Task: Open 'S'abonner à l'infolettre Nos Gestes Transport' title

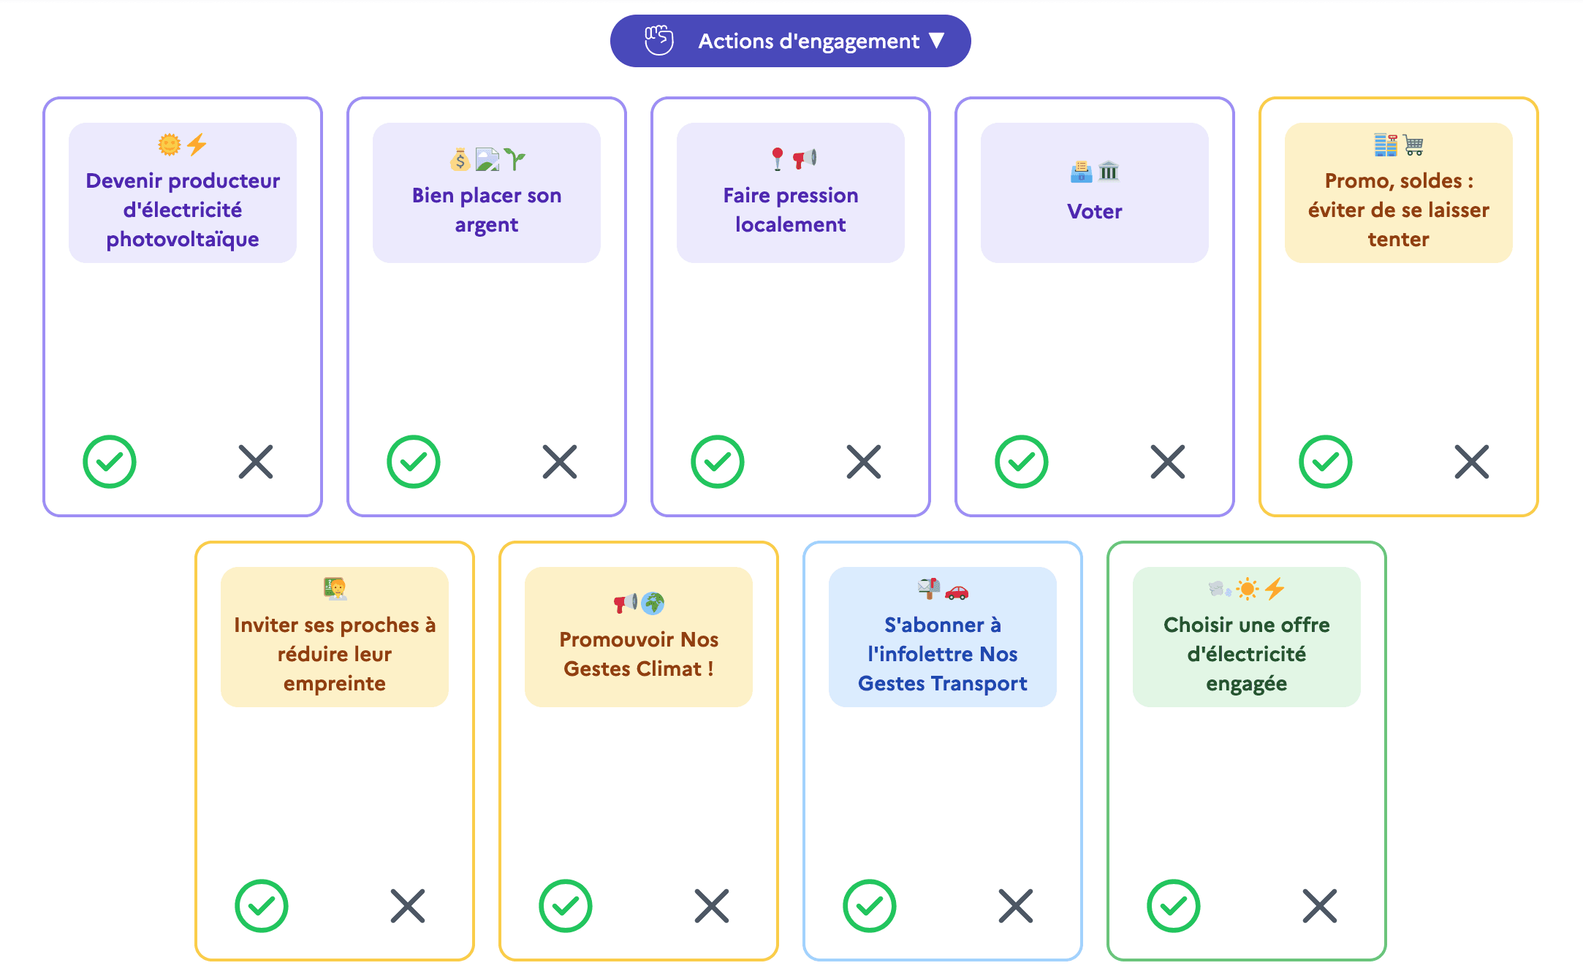Action: pos(942,654)
